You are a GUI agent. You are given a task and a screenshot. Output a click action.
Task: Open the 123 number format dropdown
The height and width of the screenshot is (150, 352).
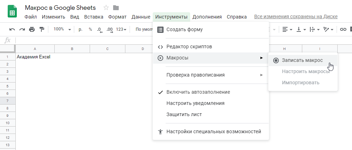121,30
